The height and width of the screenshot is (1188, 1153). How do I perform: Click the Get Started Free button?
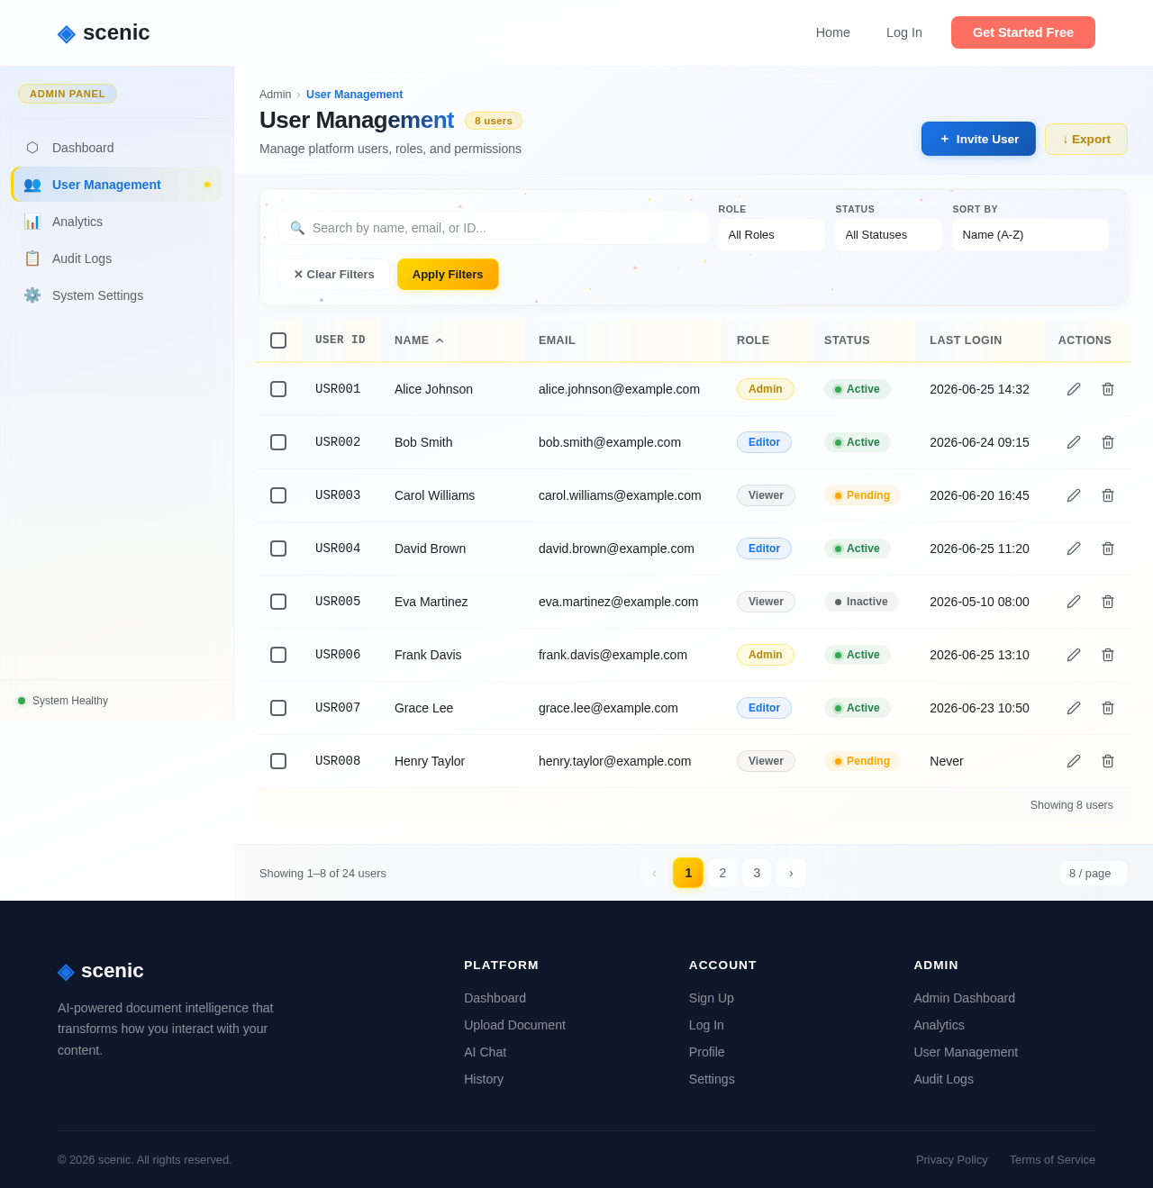click(x=1023, y=32)
